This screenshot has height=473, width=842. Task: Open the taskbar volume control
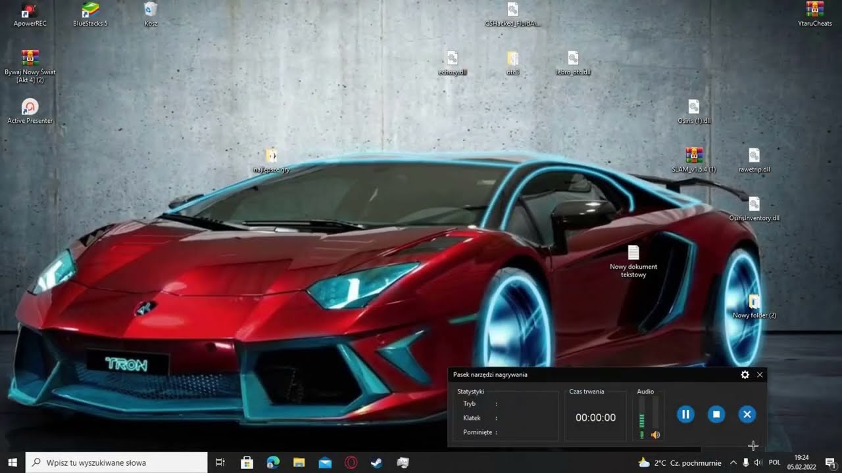pos(758,462)
